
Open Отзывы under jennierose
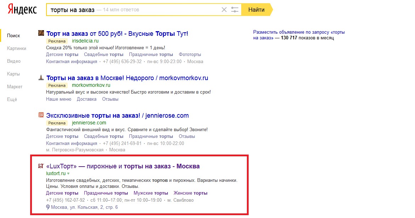coord(187,136)
